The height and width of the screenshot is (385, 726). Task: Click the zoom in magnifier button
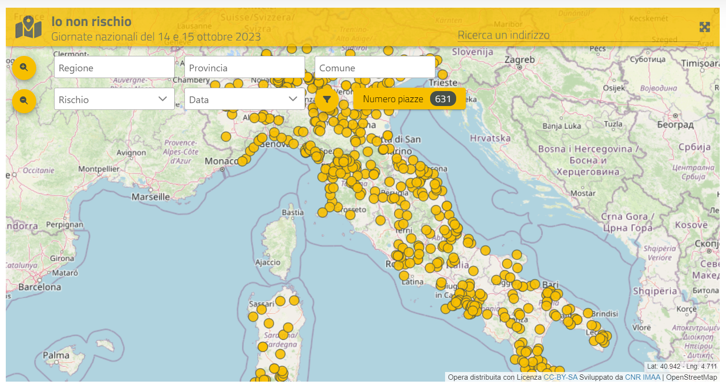point(24,67)
